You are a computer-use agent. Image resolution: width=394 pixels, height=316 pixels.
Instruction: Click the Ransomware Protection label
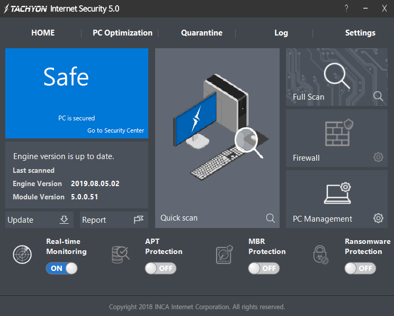coord(368,247)
